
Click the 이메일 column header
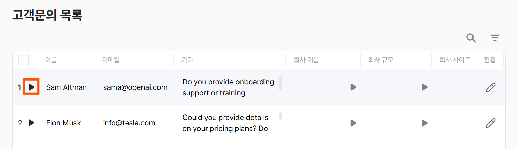(111, 60)
